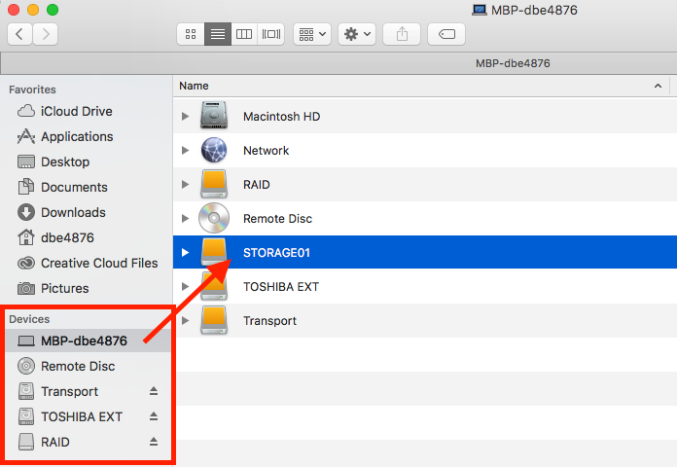Image resolution: width=677 pixels, height=467 pixels.
Task: Select the 'RAID' name in the file list
Action: tap(257, 185)
